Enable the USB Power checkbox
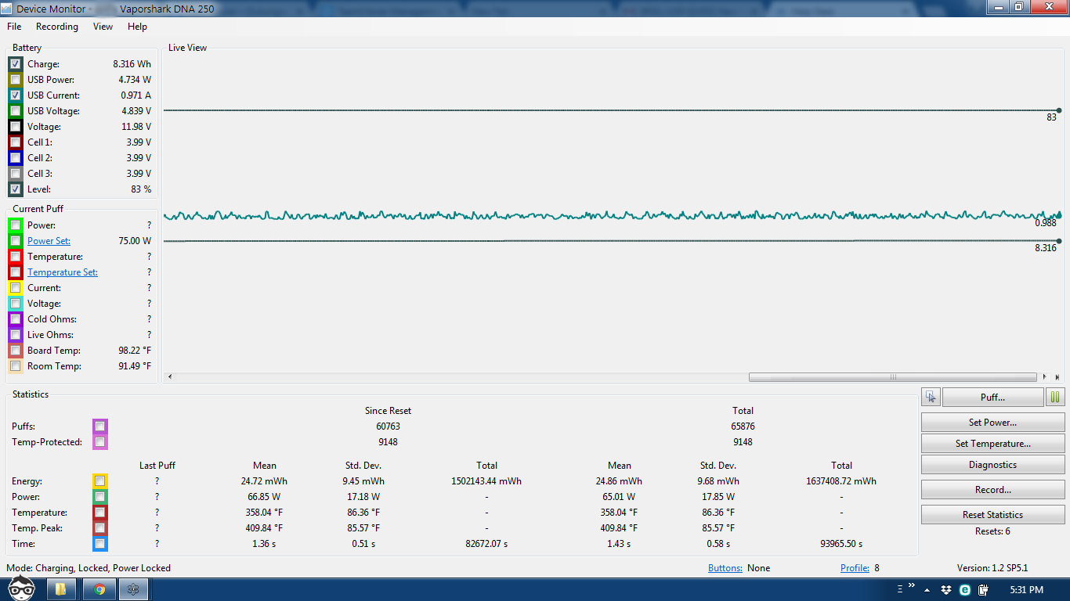The width and height of the screenshot is (1070, 601). coord(15,80)
